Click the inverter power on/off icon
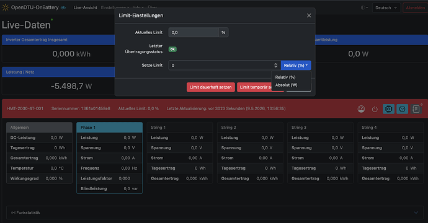 [x=375, y=109]
